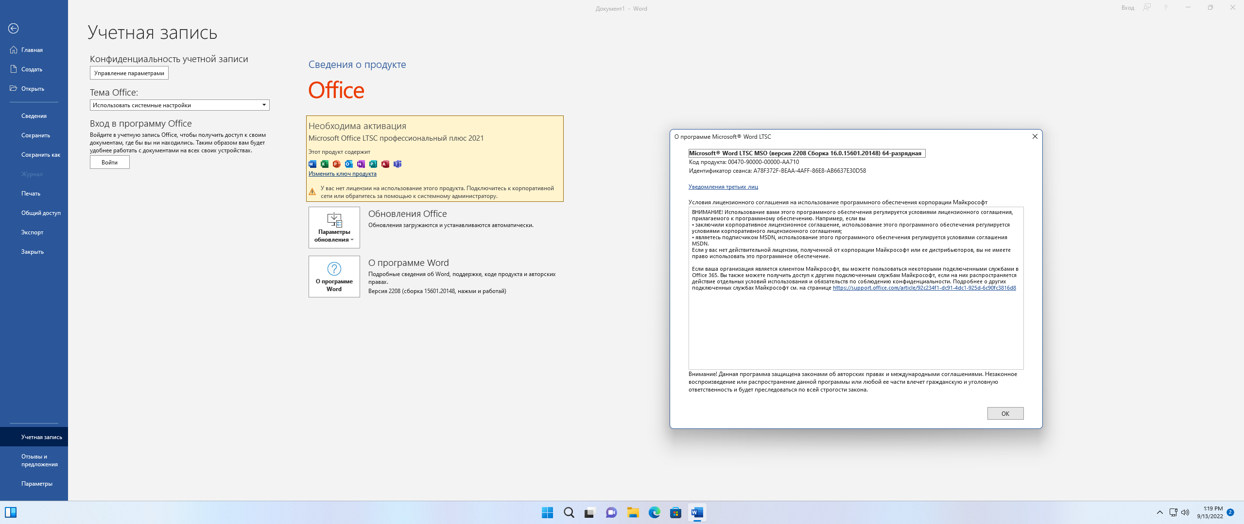Select Учетная запись in the sidebar
Viewport: 1244px width, 524px height.
tap(34, 437)
